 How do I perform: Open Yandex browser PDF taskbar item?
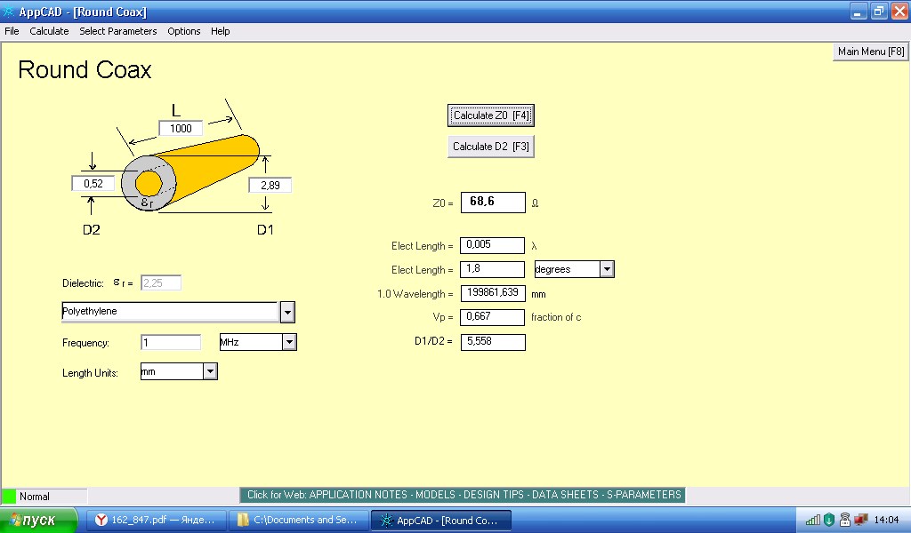point(156,520)
